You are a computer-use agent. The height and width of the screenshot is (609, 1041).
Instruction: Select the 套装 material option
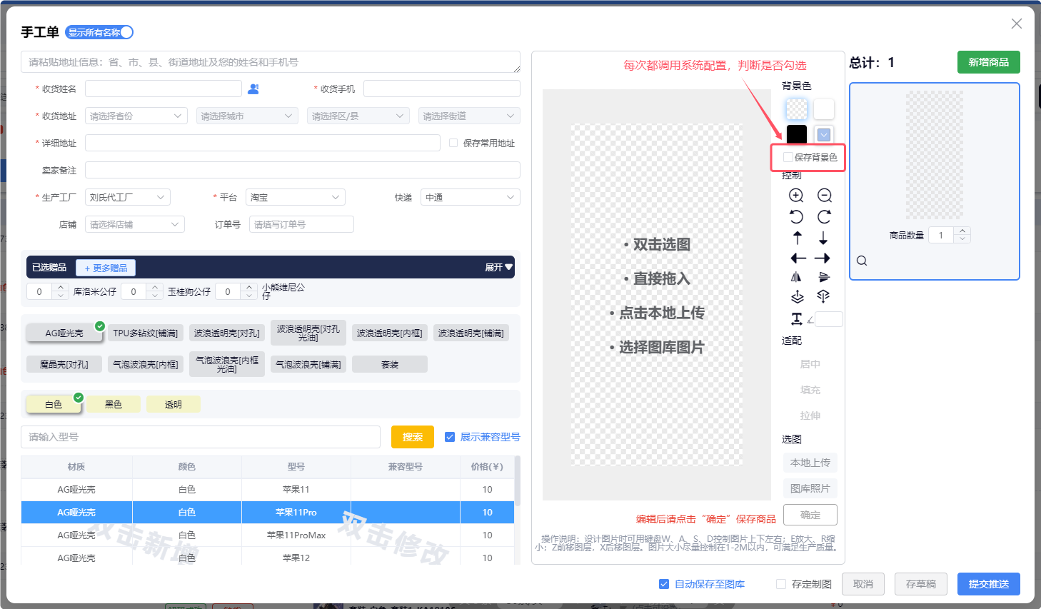390,364
